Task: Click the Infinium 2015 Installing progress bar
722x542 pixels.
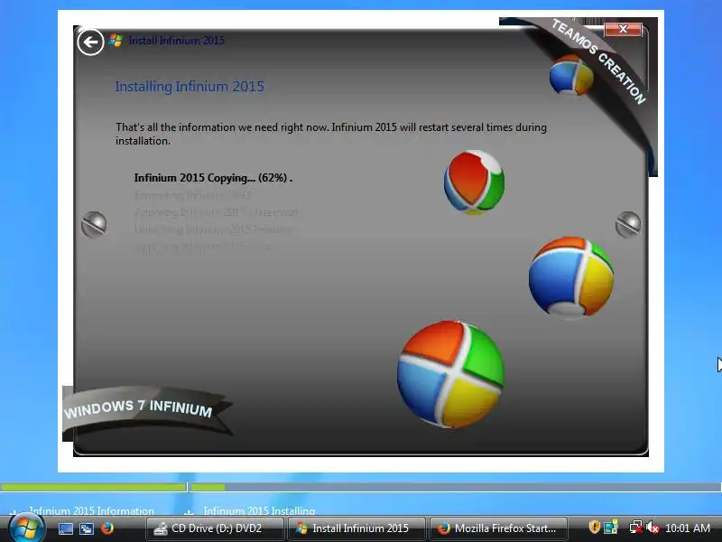Action: click(456, 487)
